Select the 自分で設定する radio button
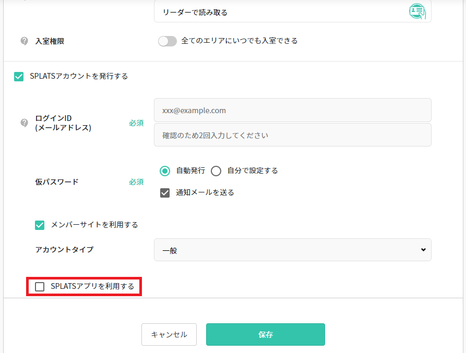The image size is (466, 353). point(216,171)
